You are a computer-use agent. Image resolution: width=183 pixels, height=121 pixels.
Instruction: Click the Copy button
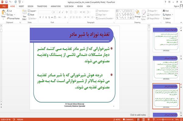tap(10, 15)
